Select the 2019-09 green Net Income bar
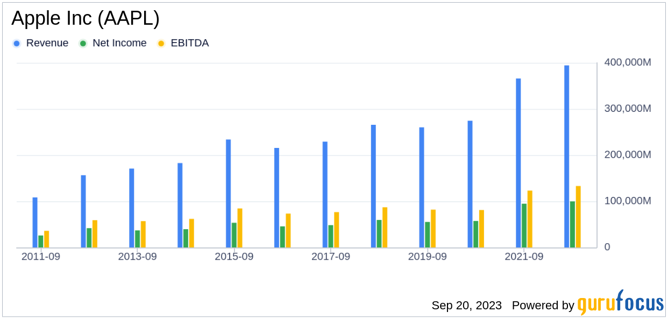 (x=428, y=235)
